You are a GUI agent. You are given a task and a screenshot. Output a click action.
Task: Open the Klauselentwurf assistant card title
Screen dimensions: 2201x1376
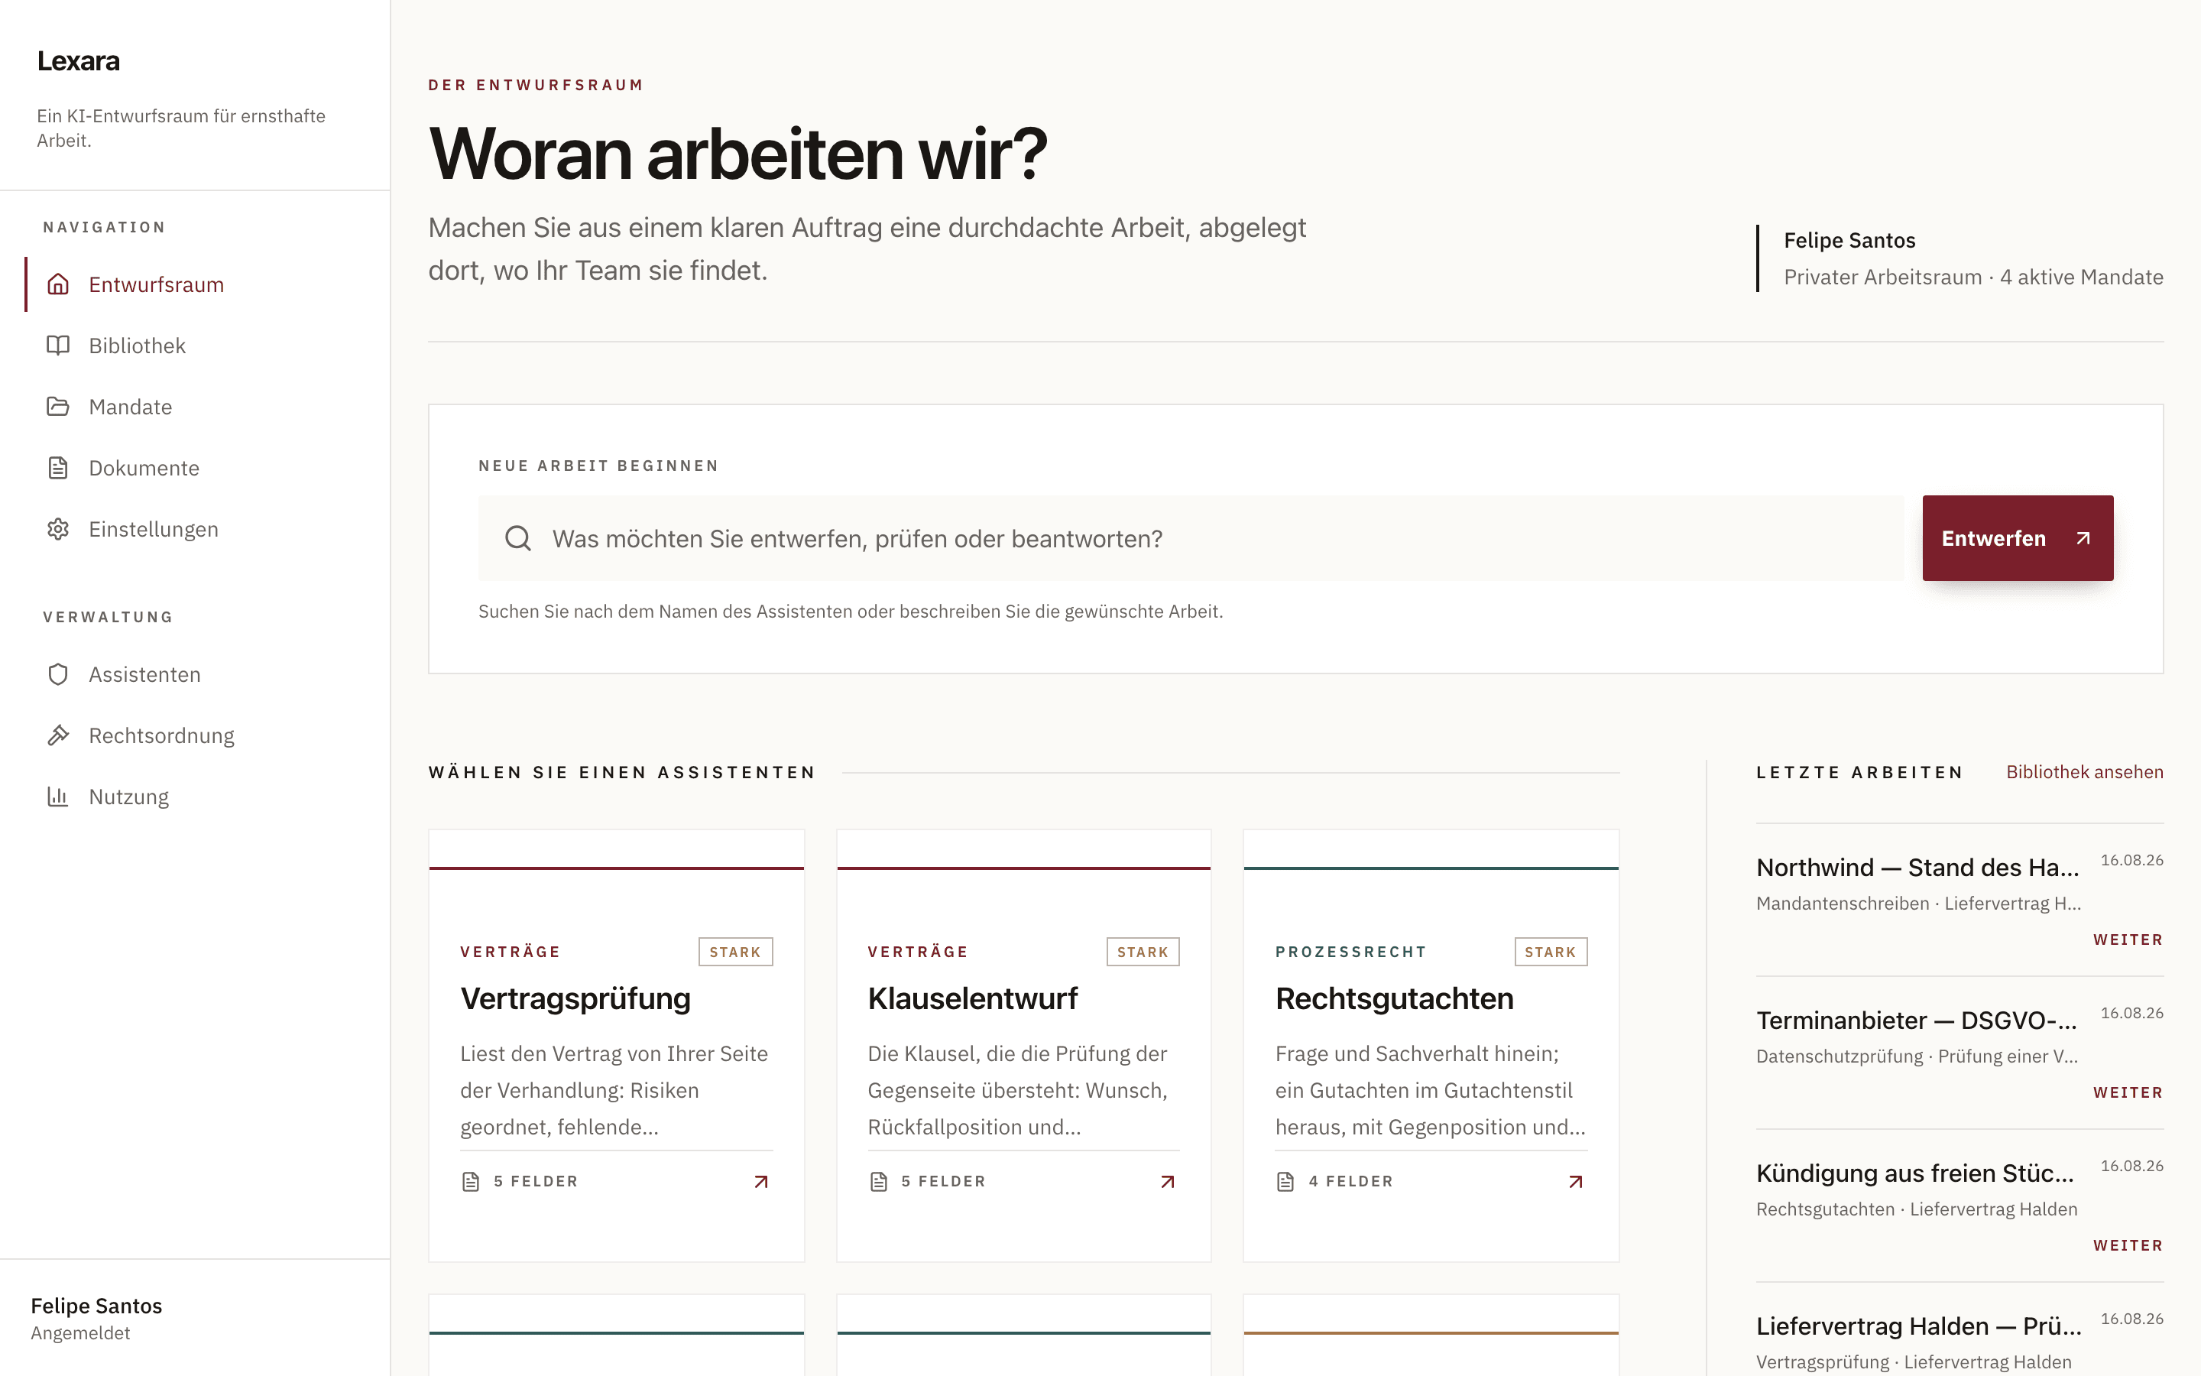pyautogui.click(x=972, y=998)
